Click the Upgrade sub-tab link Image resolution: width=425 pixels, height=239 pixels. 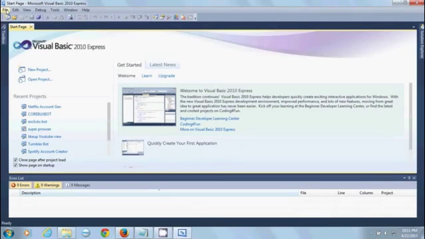pos(166,76)
